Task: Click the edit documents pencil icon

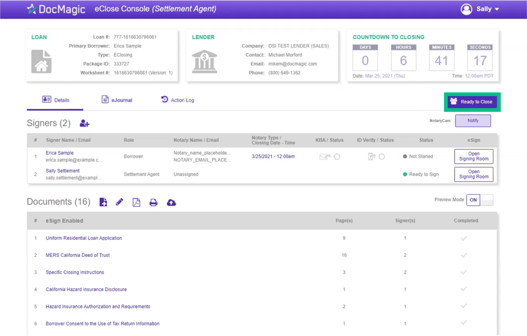Action: coord(120,202)
